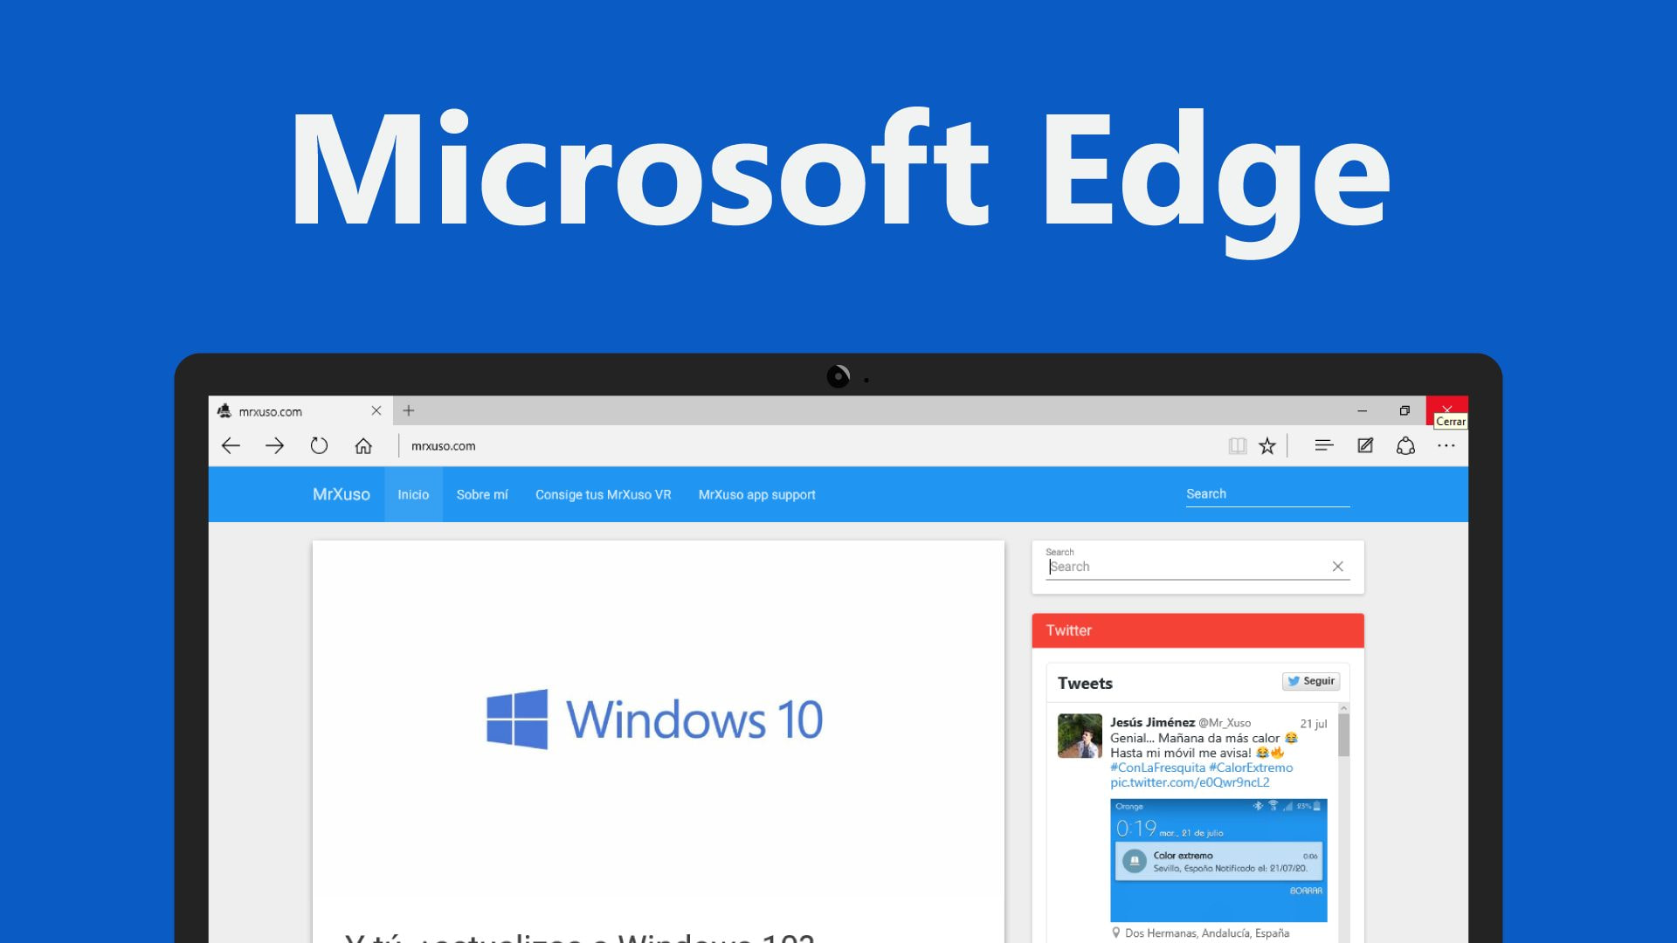The image size is (1677, 943).
Task: Open the More actions ellipsis menu
Action: pyautogui.click(x=1446, y=445)
